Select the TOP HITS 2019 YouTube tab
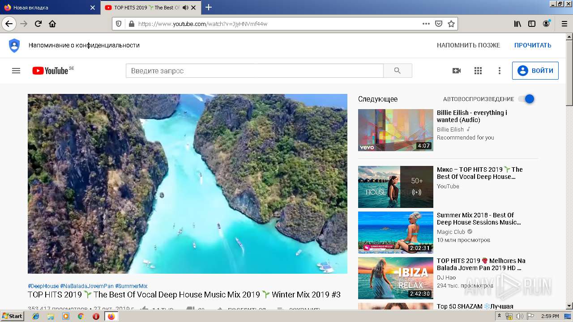 point(150,8)
